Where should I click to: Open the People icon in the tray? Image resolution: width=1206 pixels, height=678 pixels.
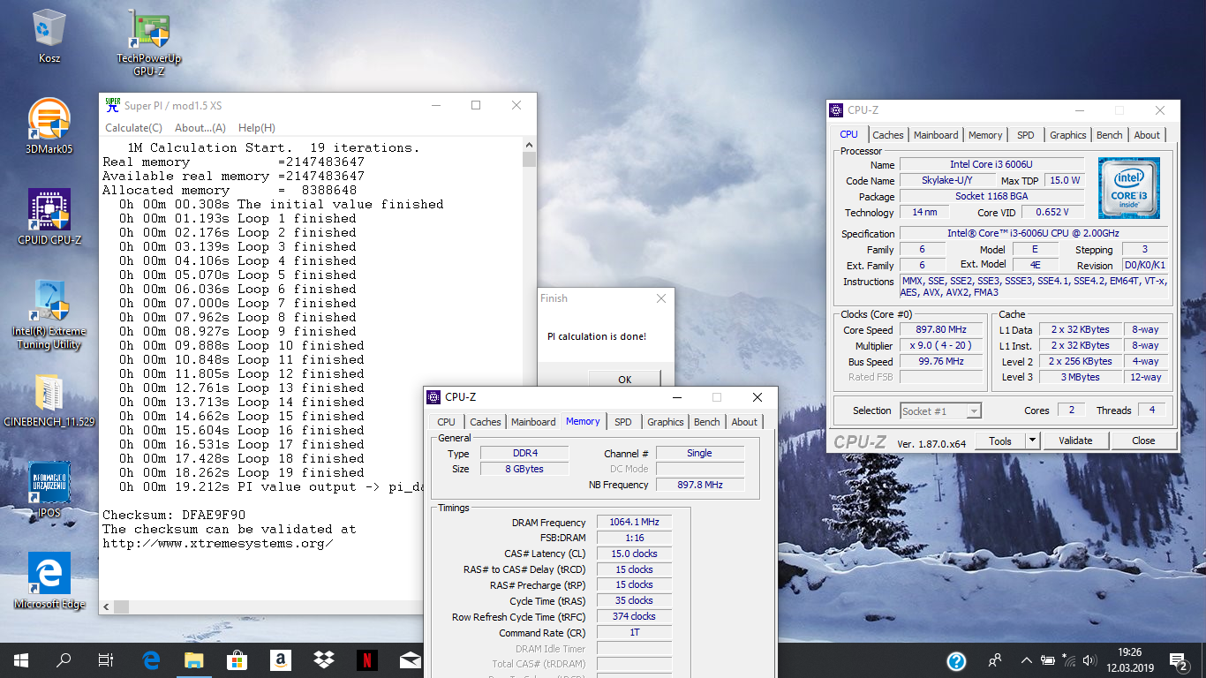click(995, 659)
